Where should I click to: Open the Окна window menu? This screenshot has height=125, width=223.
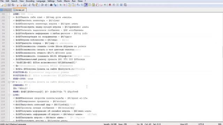coord(80,1)
